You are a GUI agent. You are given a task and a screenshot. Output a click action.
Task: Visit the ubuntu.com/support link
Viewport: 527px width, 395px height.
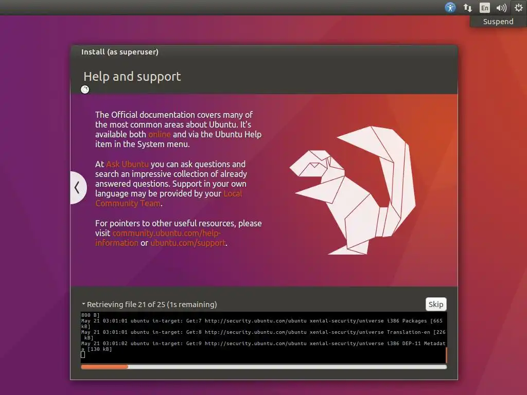[x=188, y=243]
